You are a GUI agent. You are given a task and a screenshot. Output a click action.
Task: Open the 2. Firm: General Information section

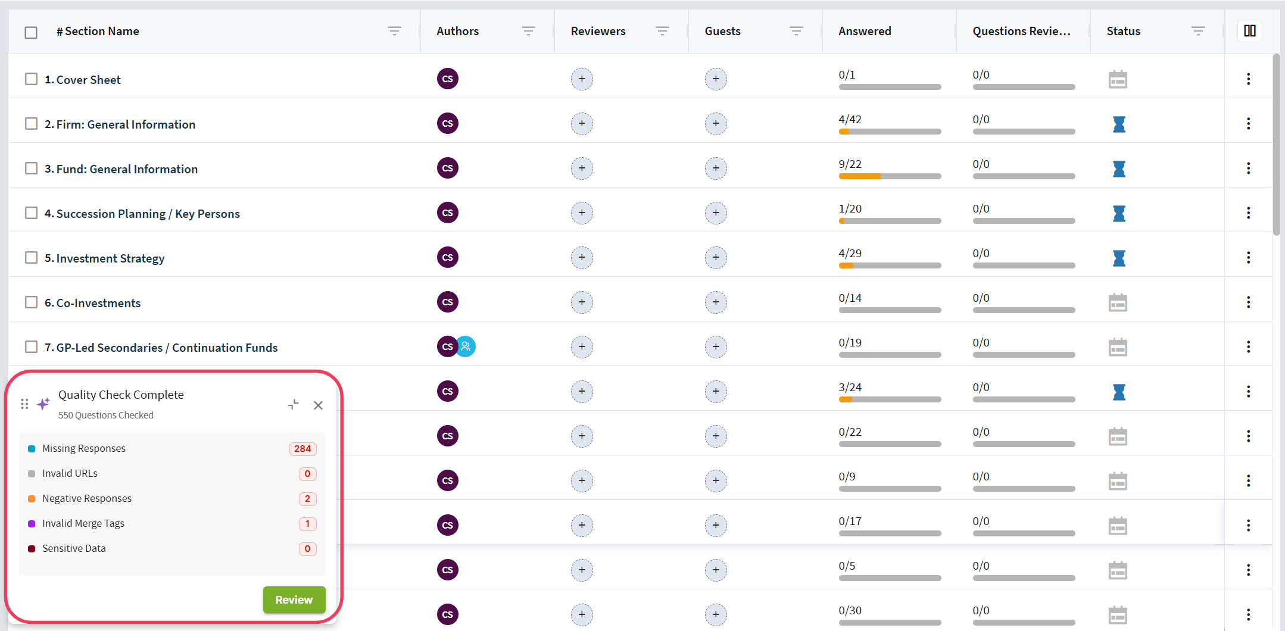(x=120, y=124)
